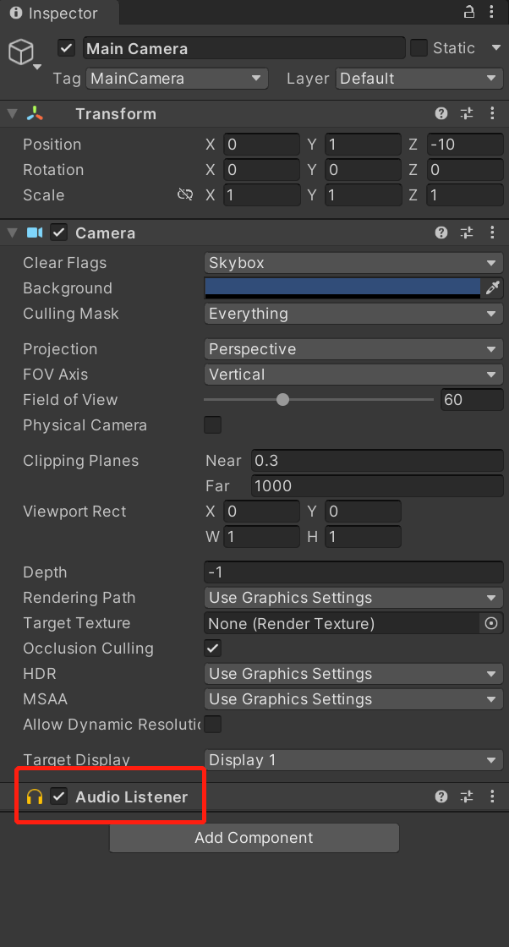Open the Camera component more options menu
The width and height of the screenshot is (509, 947).
click(x=493, y=233)
